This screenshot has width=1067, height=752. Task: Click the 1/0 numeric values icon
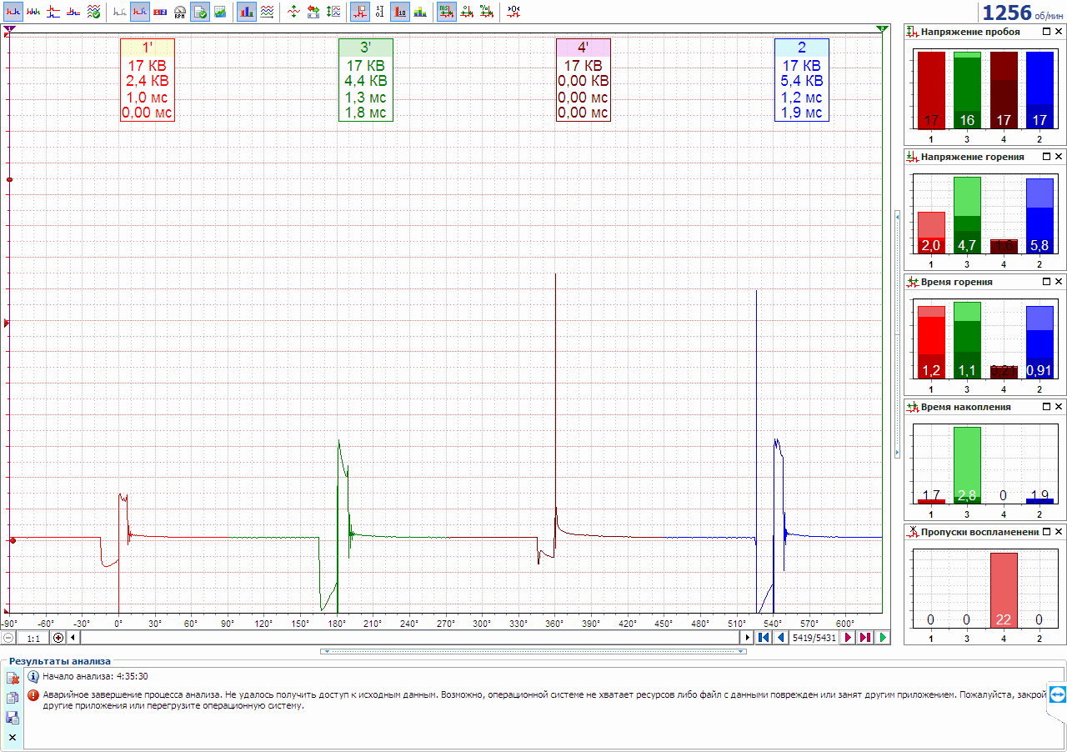380,12
